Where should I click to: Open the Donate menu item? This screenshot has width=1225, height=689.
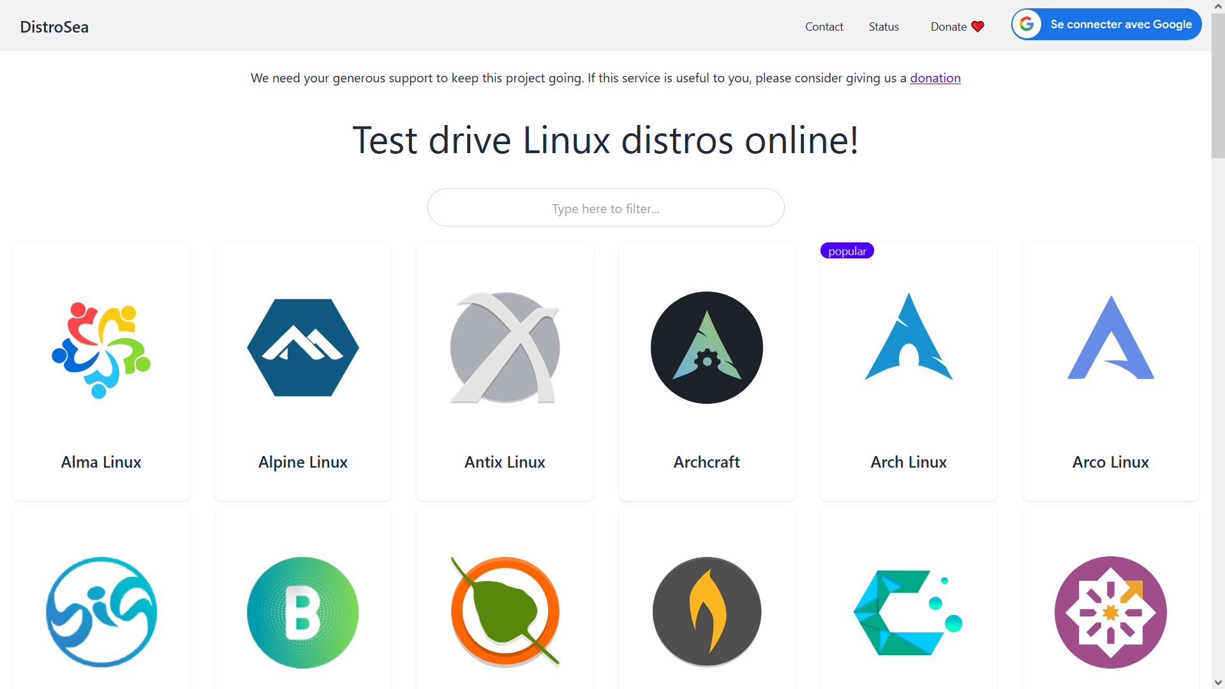click(x=956, y=27)
